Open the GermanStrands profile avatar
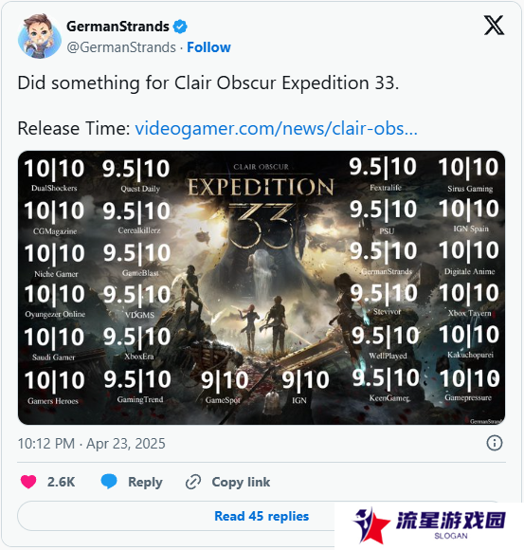Viewport: 524px width, 550px height. 40,36
